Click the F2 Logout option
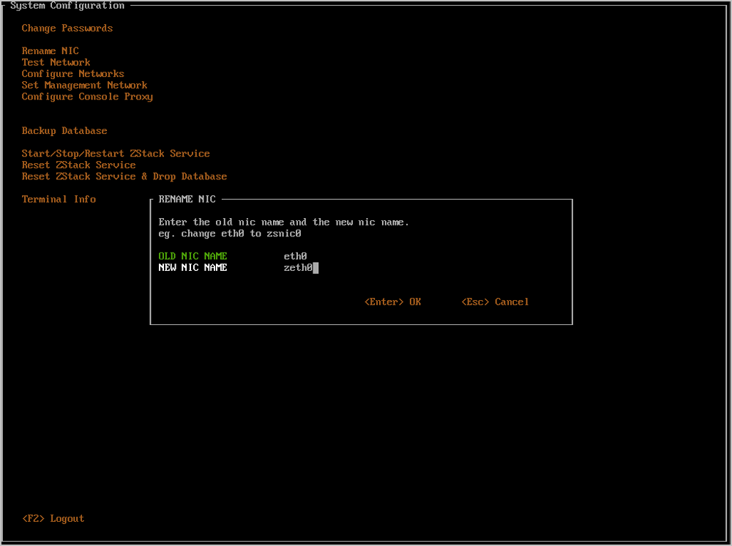Viewport: 732px width, 546px height. point(53,519)
